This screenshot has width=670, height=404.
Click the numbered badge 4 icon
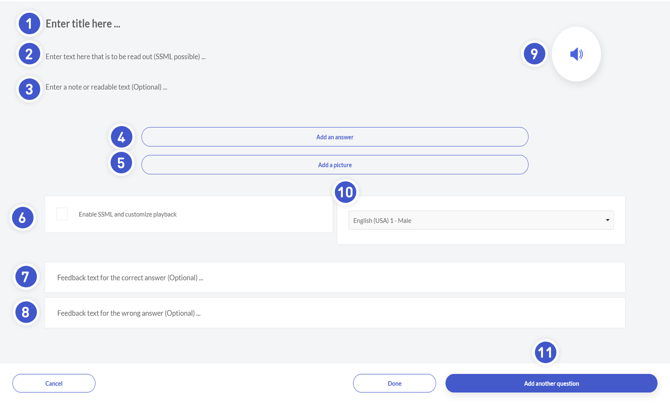tap(121, 137)
